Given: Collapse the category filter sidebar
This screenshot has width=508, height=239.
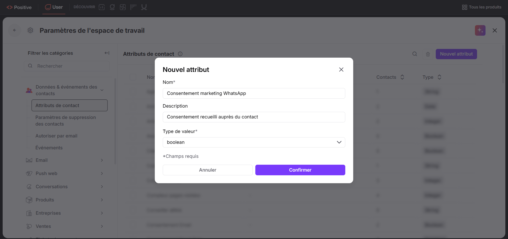Looking at the screenshot, I should pyautogui.click(x=107, y=53).
